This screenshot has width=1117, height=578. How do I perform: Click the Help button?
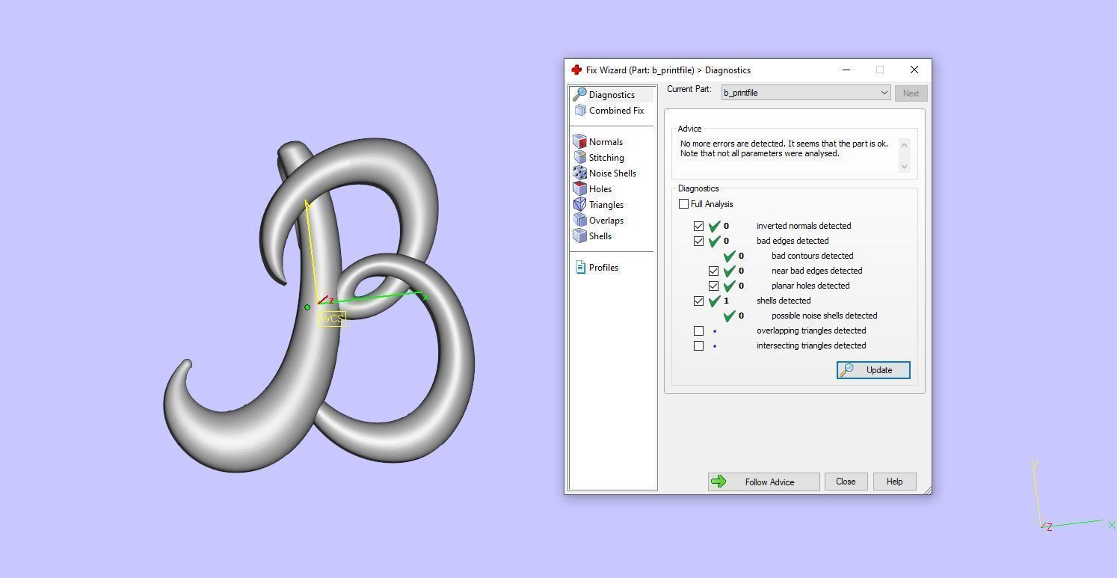894,482
